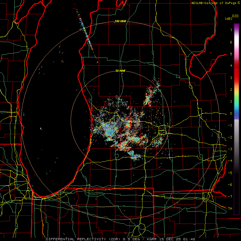
Task: Click the -3 value on color scale
Action: tap(230, 149)
